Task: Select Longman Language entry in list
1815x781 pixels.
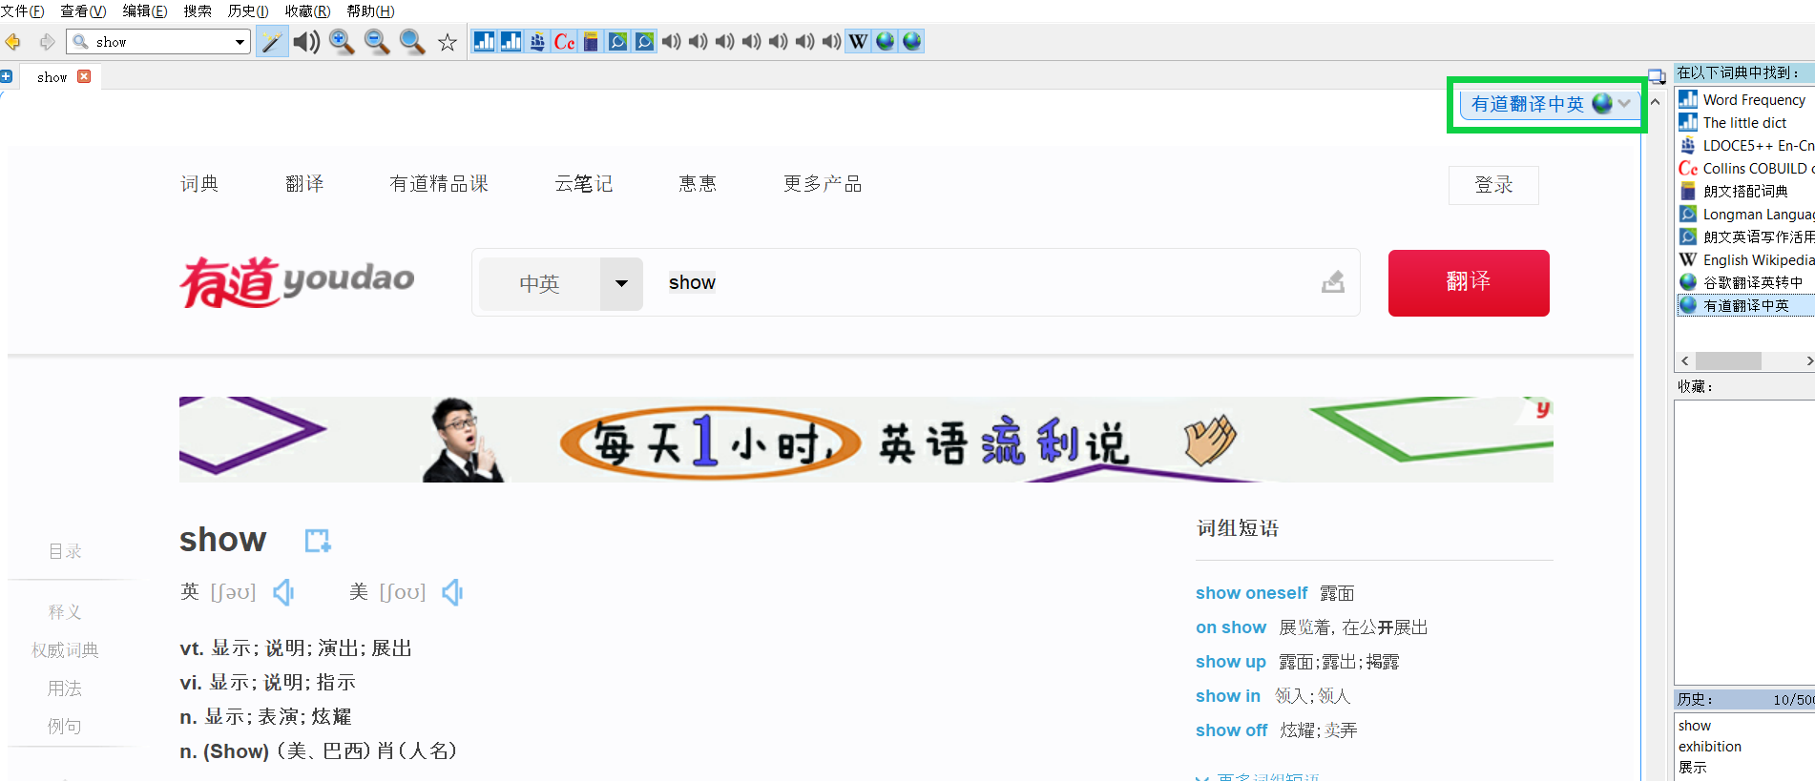Action: (1745, 214)
